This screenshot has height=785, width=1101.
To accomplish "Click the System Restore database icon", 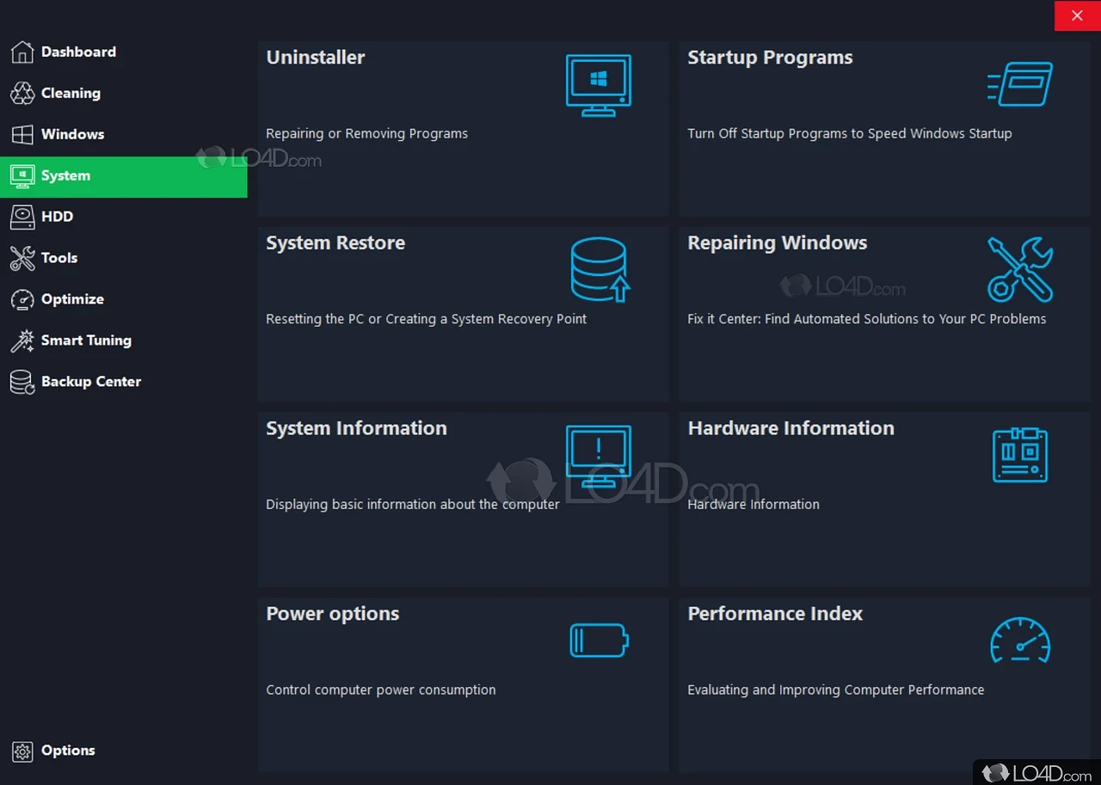I will [x=600, y=269].
